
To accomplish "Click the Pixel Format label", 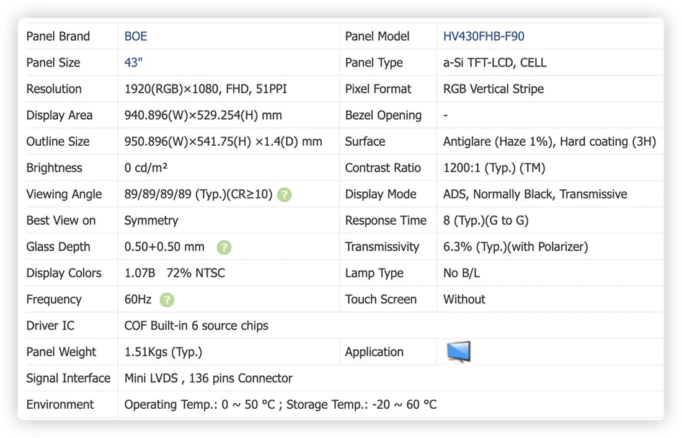I will 378,89.
